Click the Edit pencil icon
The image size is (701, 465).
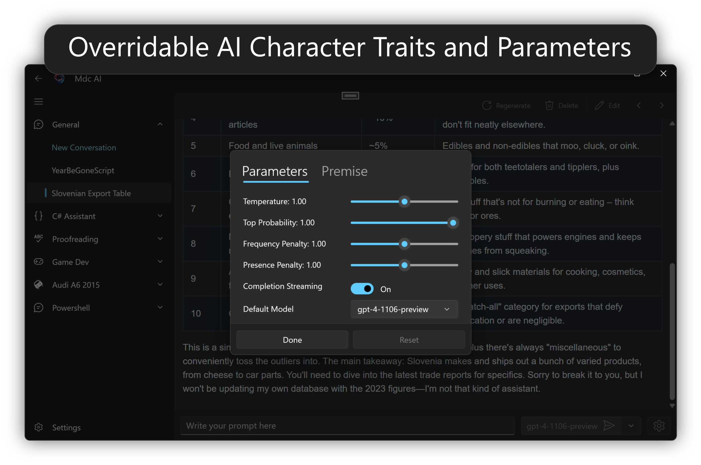click(599, 106)
